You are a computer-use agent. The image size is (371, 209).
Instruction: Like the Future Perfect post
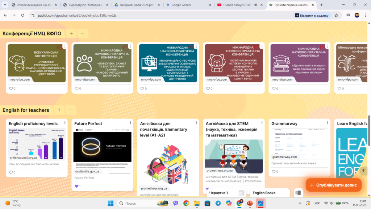[x=76, y=186]
